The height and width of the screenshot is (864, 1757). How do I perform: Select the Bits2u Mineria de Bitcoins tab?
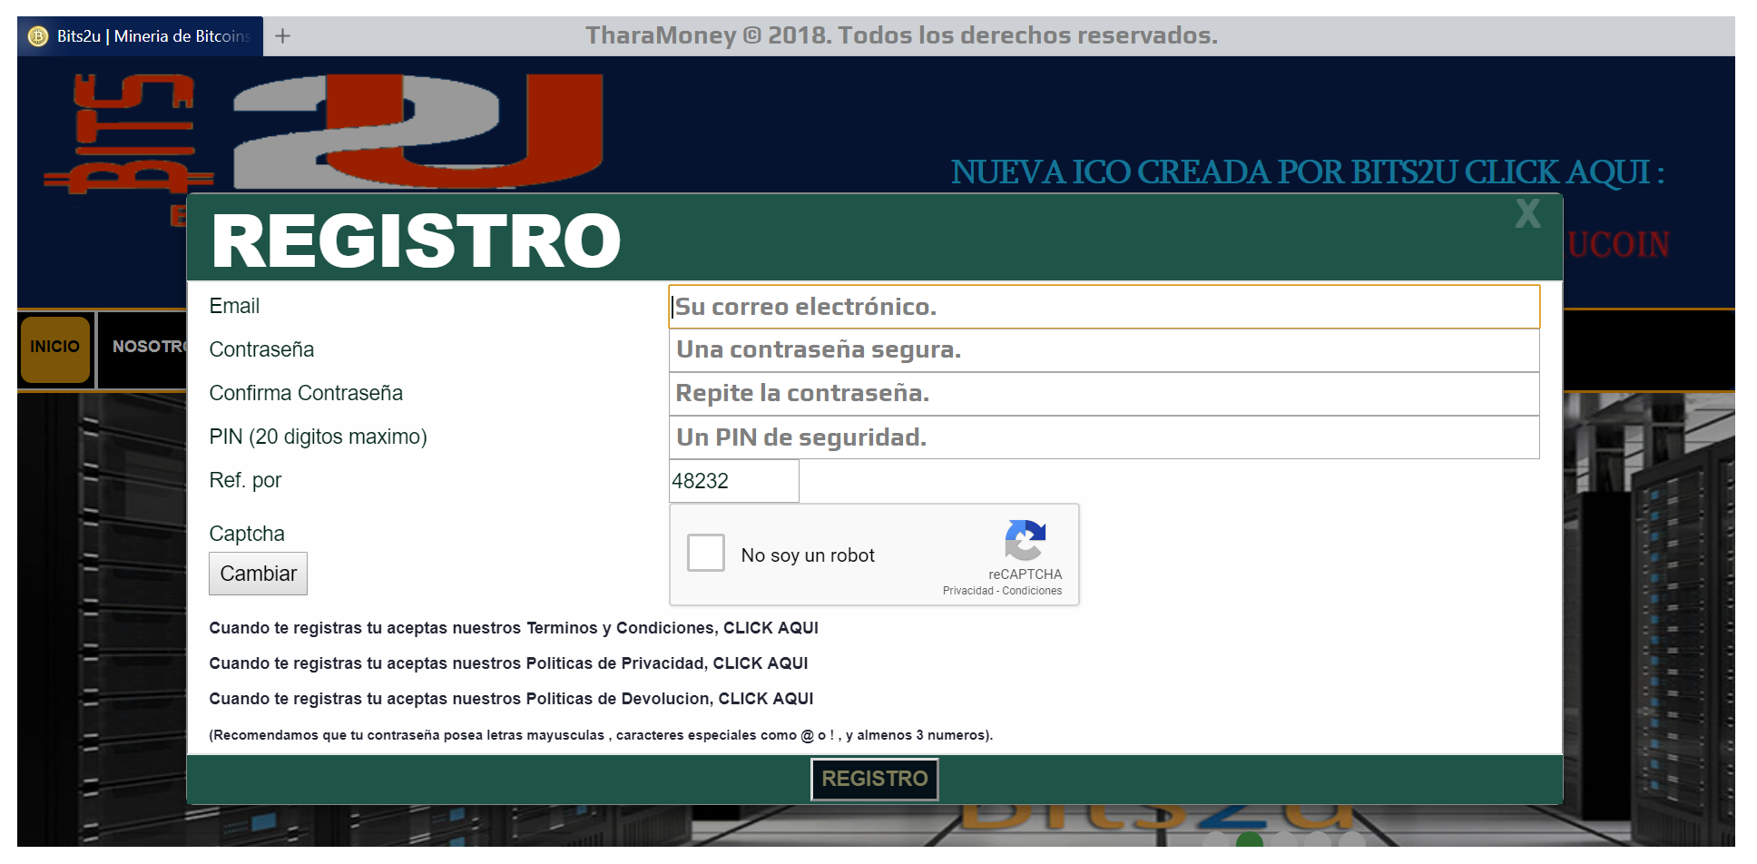[141, 36]
